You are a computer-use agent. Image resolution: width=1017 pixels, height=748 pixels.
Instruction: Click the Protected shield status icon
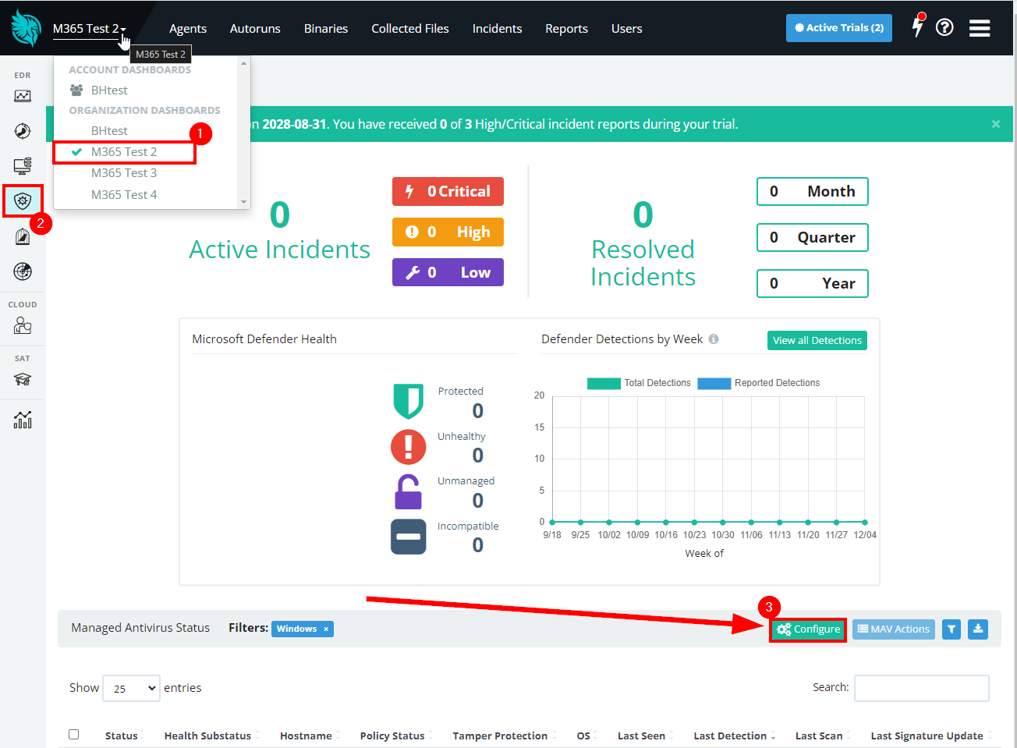click(x=408, y=402)
